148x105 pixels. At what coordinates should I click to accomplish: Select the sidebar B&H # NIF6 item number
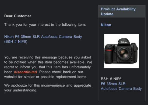coord(111,79)
